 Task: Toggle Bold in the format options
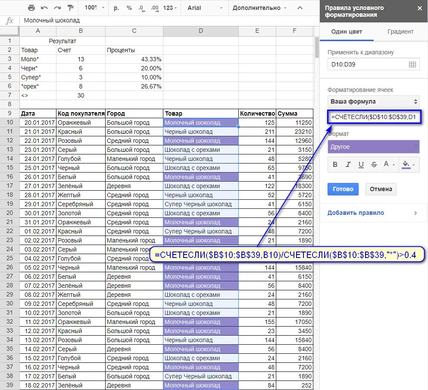pyautogui.click(x=335, y=164)
